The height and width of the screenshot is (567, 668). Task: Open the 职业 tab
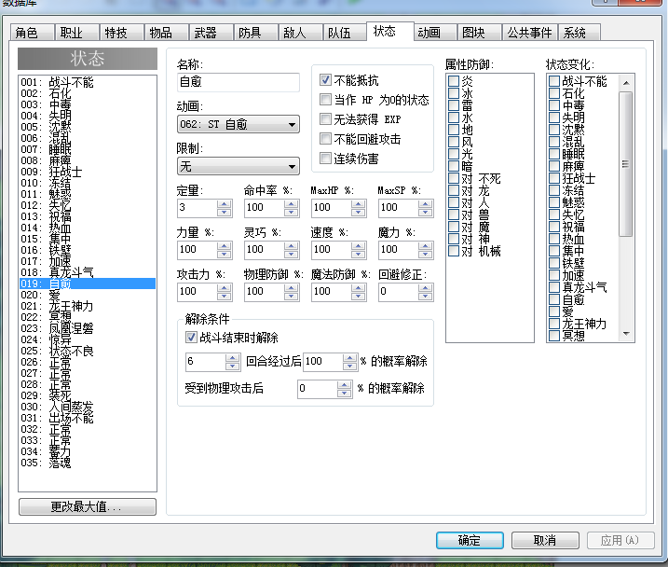coord(76,33)
